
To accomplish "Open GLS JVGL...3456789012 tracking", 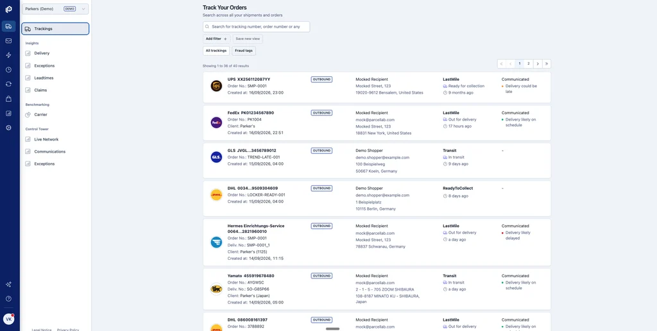I will coord(252,150).
